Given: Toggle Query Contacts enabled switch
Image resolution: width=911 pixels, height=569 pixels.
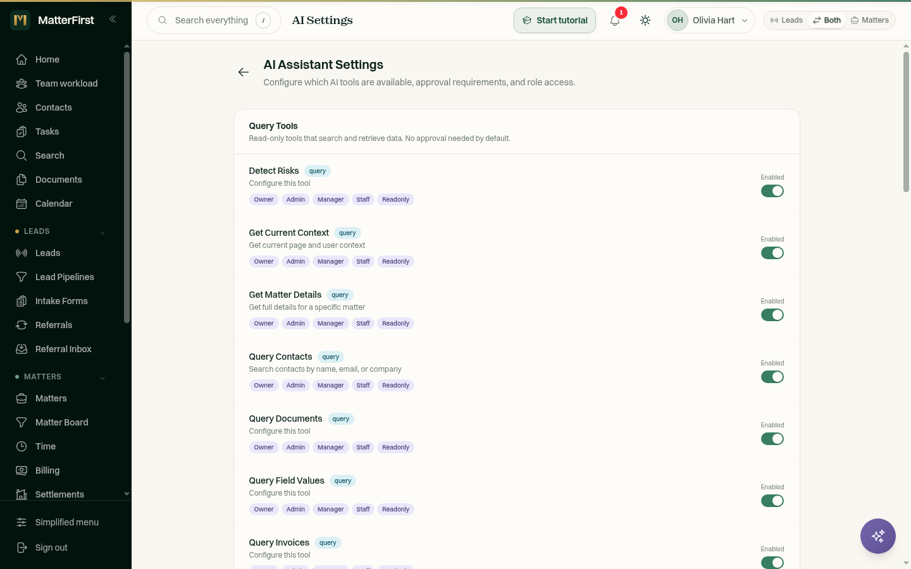Looking at the screenshot, I should tap(772, 377).
